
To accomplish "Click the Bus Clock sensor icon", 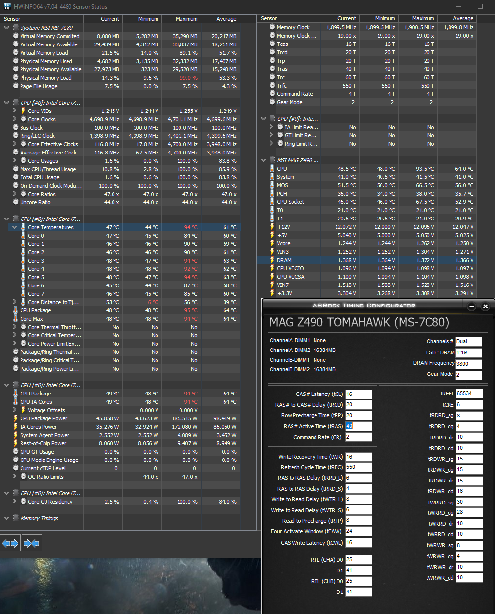I will [16, 128].
